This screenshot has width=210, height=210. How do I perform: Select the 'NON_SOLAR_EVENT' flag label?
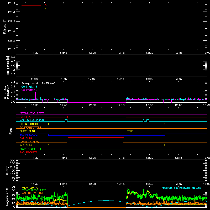32,120
